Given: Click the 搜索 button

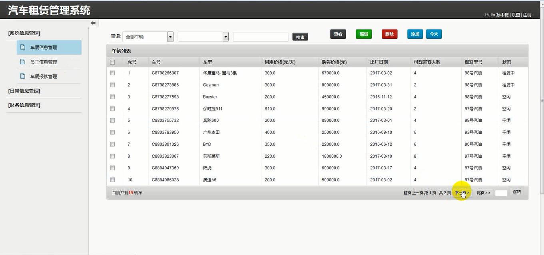Looking at the screenshot, I should point(300,37).
